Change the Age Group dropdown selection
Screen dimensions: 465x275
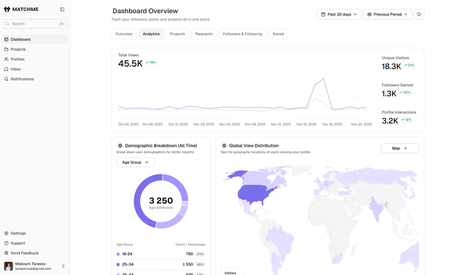(135, 162)
